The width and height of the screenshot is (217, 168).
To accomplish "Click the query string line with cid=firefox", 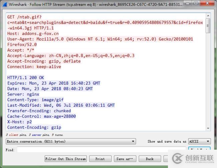I will (x=105, y=23).
